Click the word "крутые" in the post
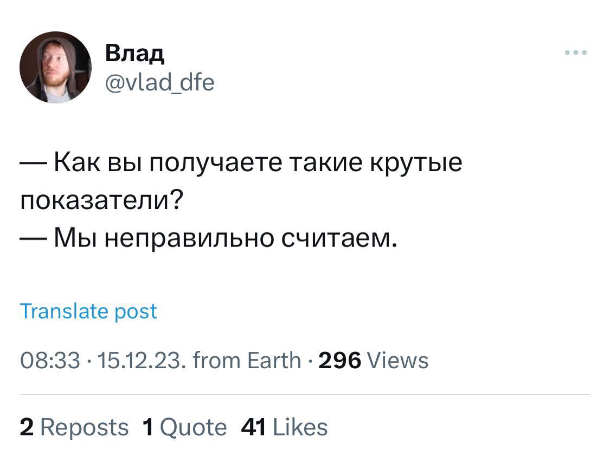The height and width of the screenshot is (457, 610). click(415, 162)
